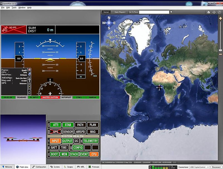The height and width of the screenshot is (169, 223).
Task: Click the I2C health indicator
Action: click(x=77, y=141)
